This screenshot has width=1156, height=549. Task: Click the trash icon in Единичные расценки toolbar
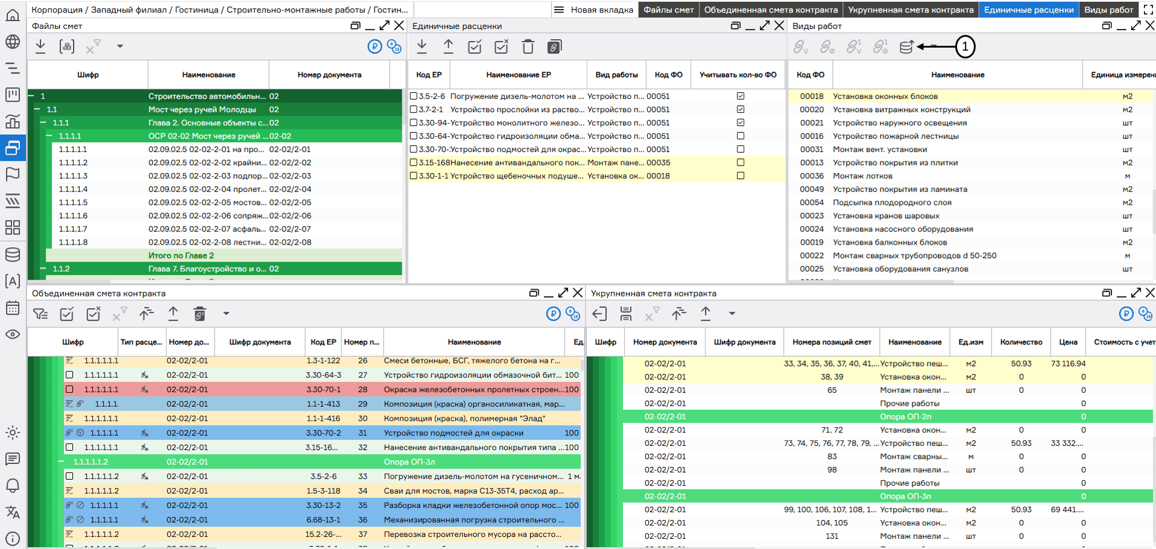(x=528, y=47)
